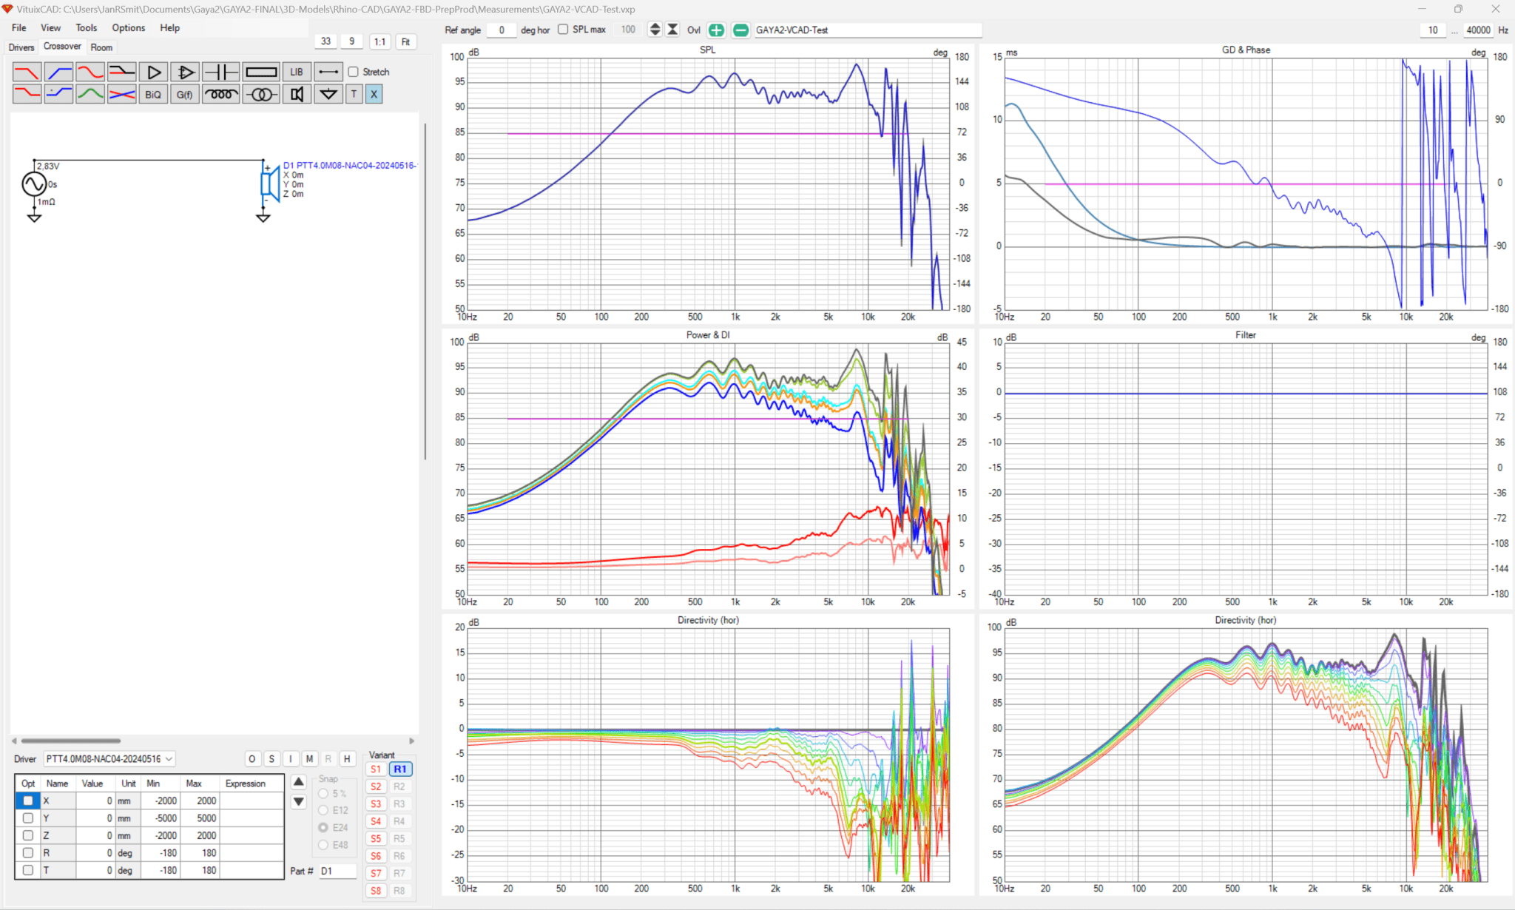Click the H button above parameter table
The image size is (1515, 910).
click(x=347, y=759)
